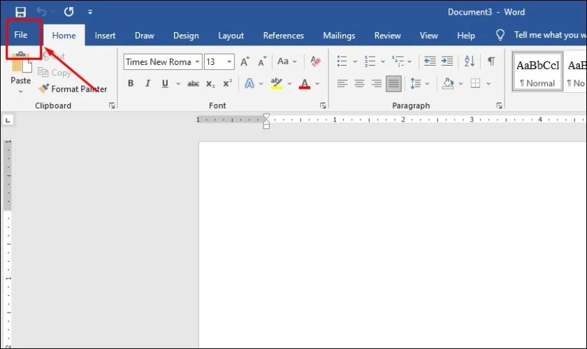Click inside the blank document page
Viewport: 587px width, 349px height.
pyautogui.click(x=392, y=245)
